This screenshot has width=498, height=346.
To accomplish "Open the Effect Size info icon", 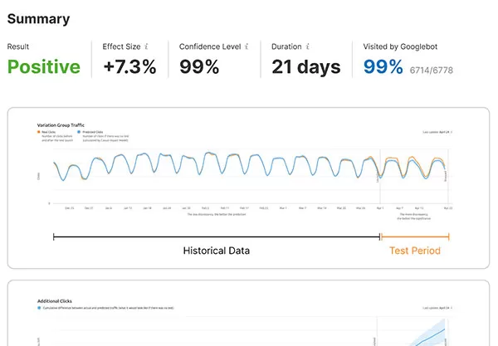I will coord(146,46).
